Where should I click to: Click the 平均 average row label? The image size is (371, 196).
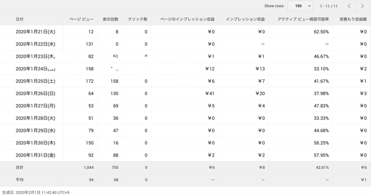[x=20, y=180]
